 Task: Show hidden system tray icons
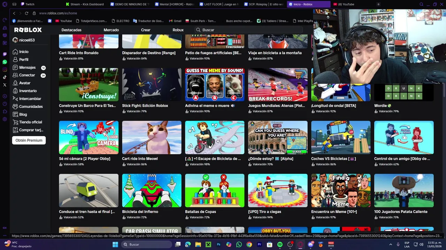coord(391,244)
